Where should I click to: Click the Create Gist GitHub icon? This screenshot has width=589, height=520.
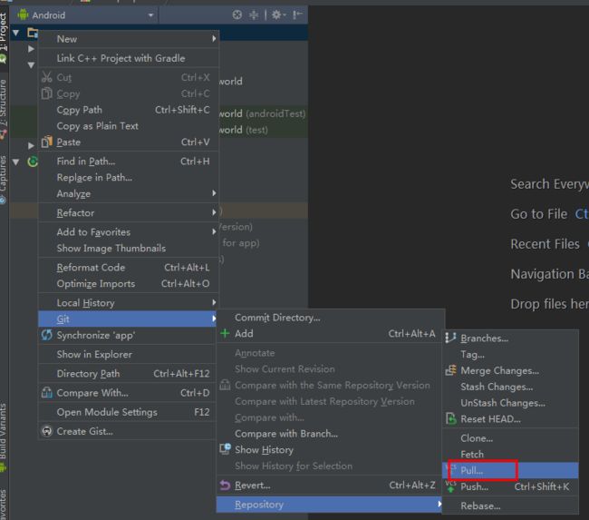pos(46,431)
